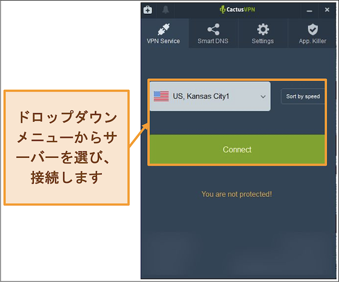The width and height of the screenshot is (339, 282).
Task: Click the You are not protected! status text
Action: coord(237,194)
